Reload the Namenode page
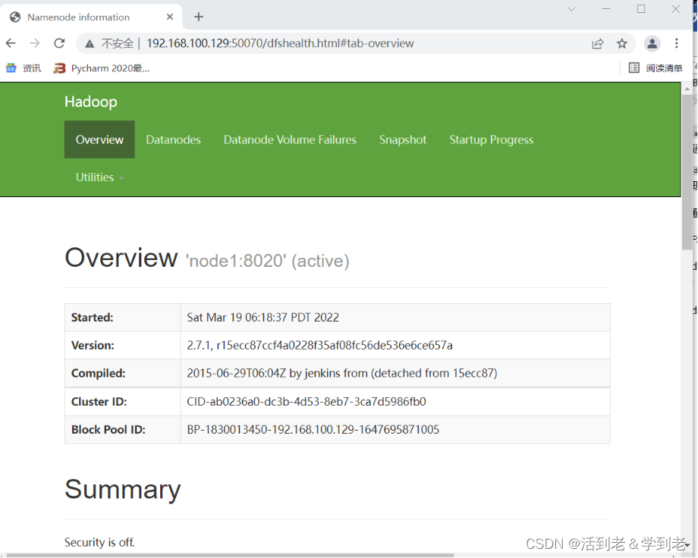Viewport: 698px width, 558px height. pyautogui.click(x=59, y=43)
